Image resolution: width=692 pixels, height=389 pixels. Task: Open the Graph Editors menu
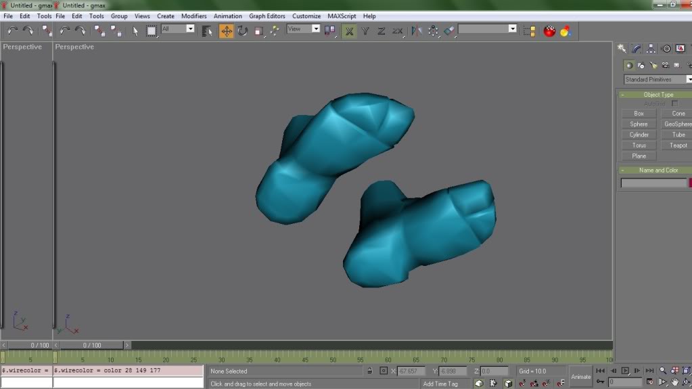(267, 16)
